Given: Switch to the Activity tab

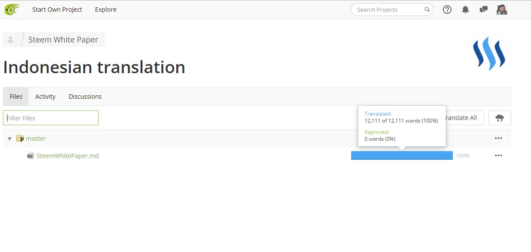Looking at the screenshot, I should (46, 97).
